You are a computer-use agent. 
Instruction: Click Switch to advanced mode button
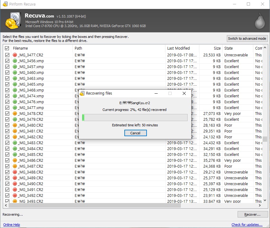(x=247, y=39)
